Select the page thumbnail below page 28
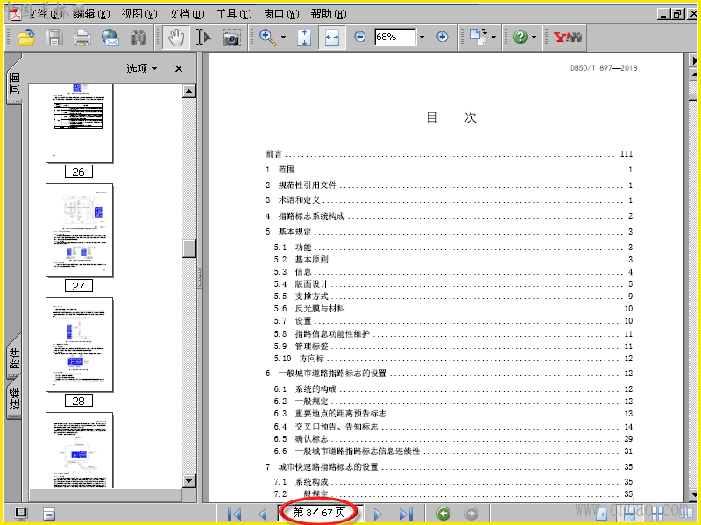Screen dimensions: 701x525 [x=79, y=450]
